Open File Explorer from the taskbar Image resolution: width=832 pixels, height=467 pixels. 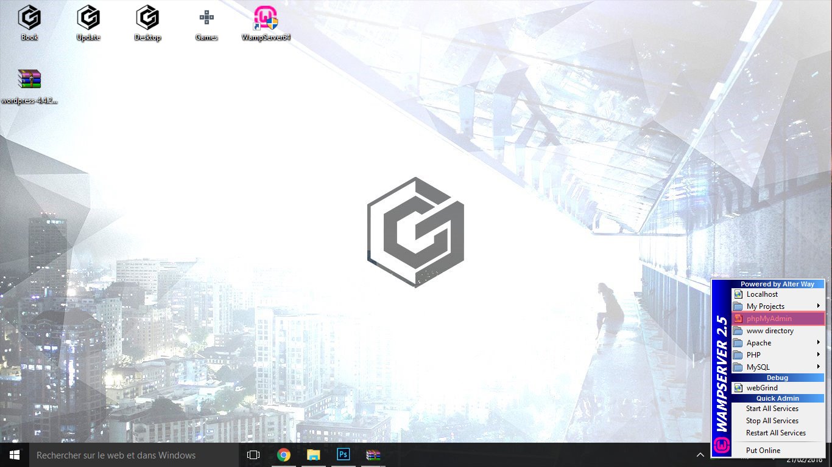tap(313, 455)
